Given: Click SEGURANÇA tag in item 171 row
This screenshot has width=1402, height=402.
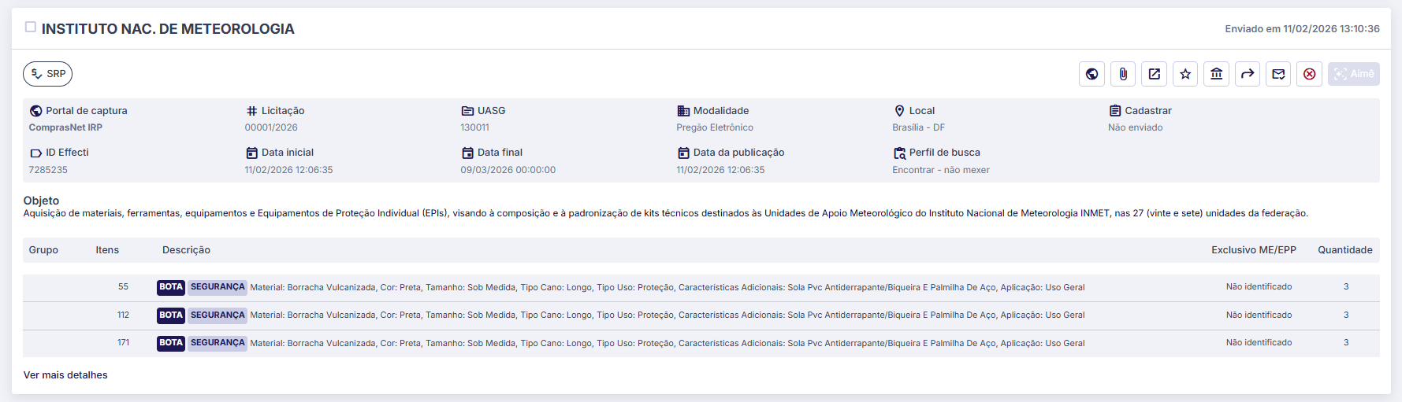Looking at the screenshot, I should [x=218, y=343].
